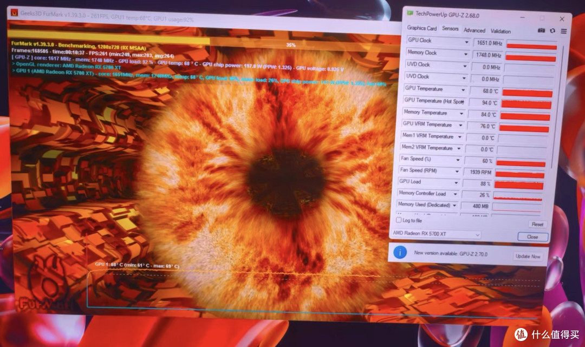585x347 pixels.
Task: Expand the GPU Clock sensor dropdown
Action: 466,42
